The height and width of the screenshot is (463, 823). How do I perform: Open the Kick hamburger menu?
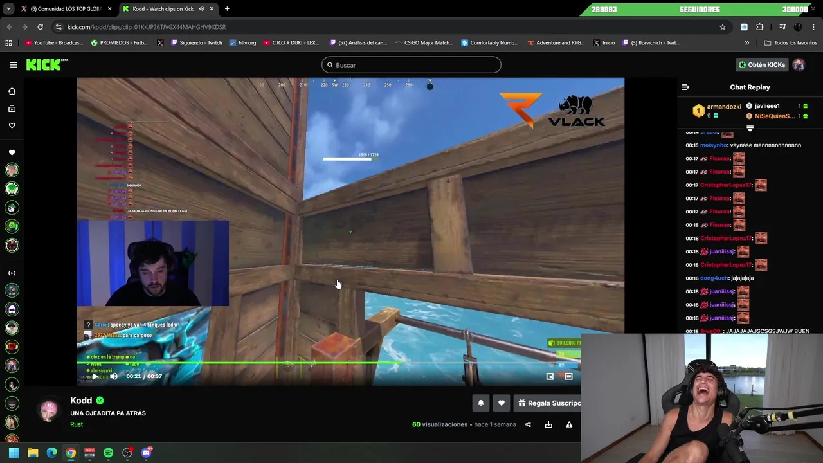(x=14, y=65)
